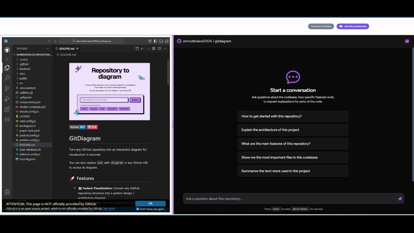This screenshot has height=233, width=414.
Task: Open the Customize Layout icon in the title bar
Action: pyautogui.click(x=150, y=41)
